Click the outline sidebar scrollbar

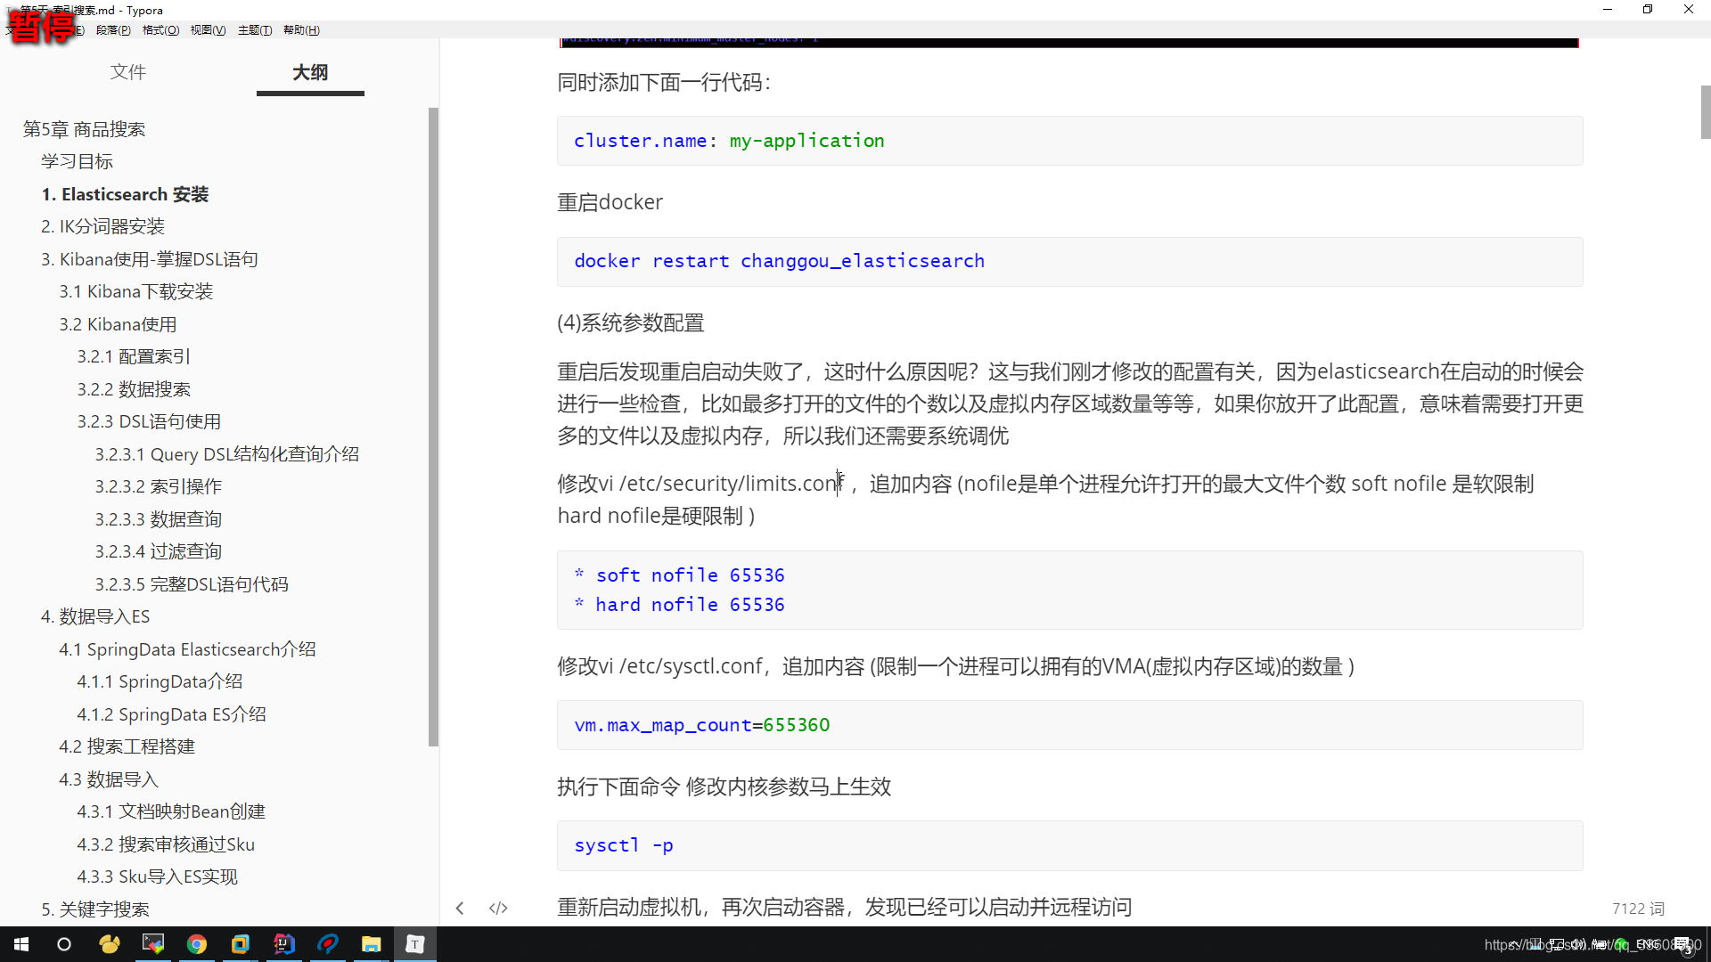pyautogui.click(x=433, y=427)
